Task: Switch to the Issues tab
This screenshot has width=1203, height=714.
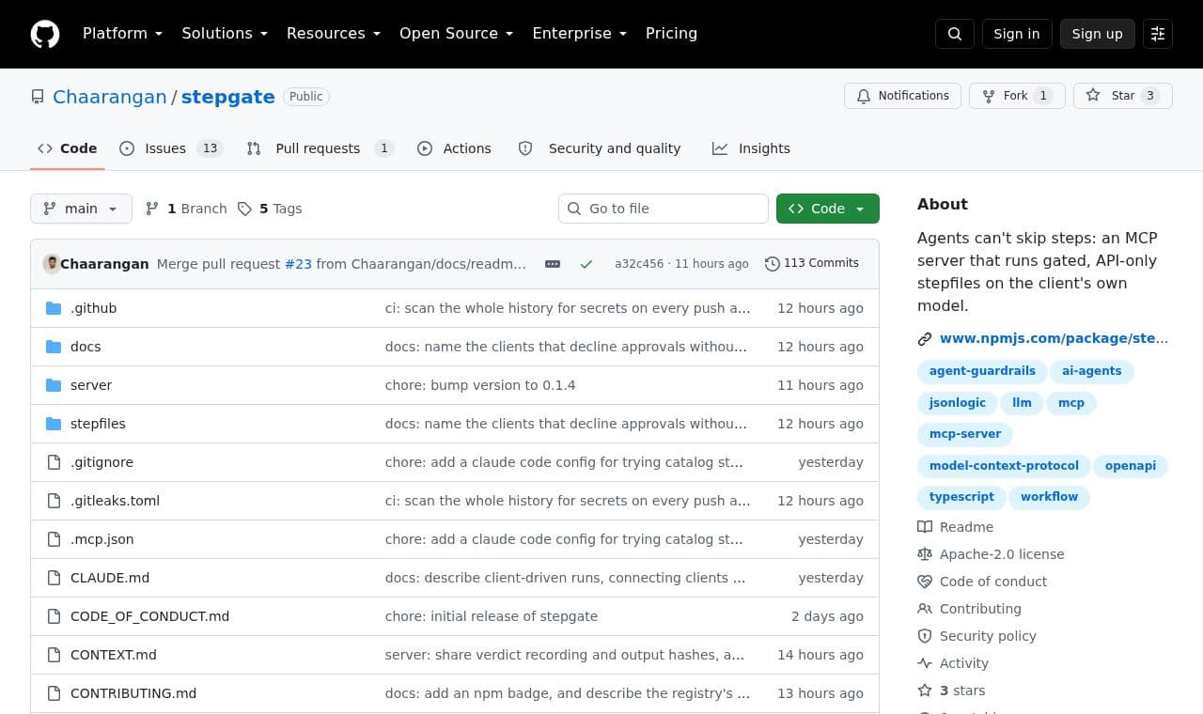Action: pos(170,148)
